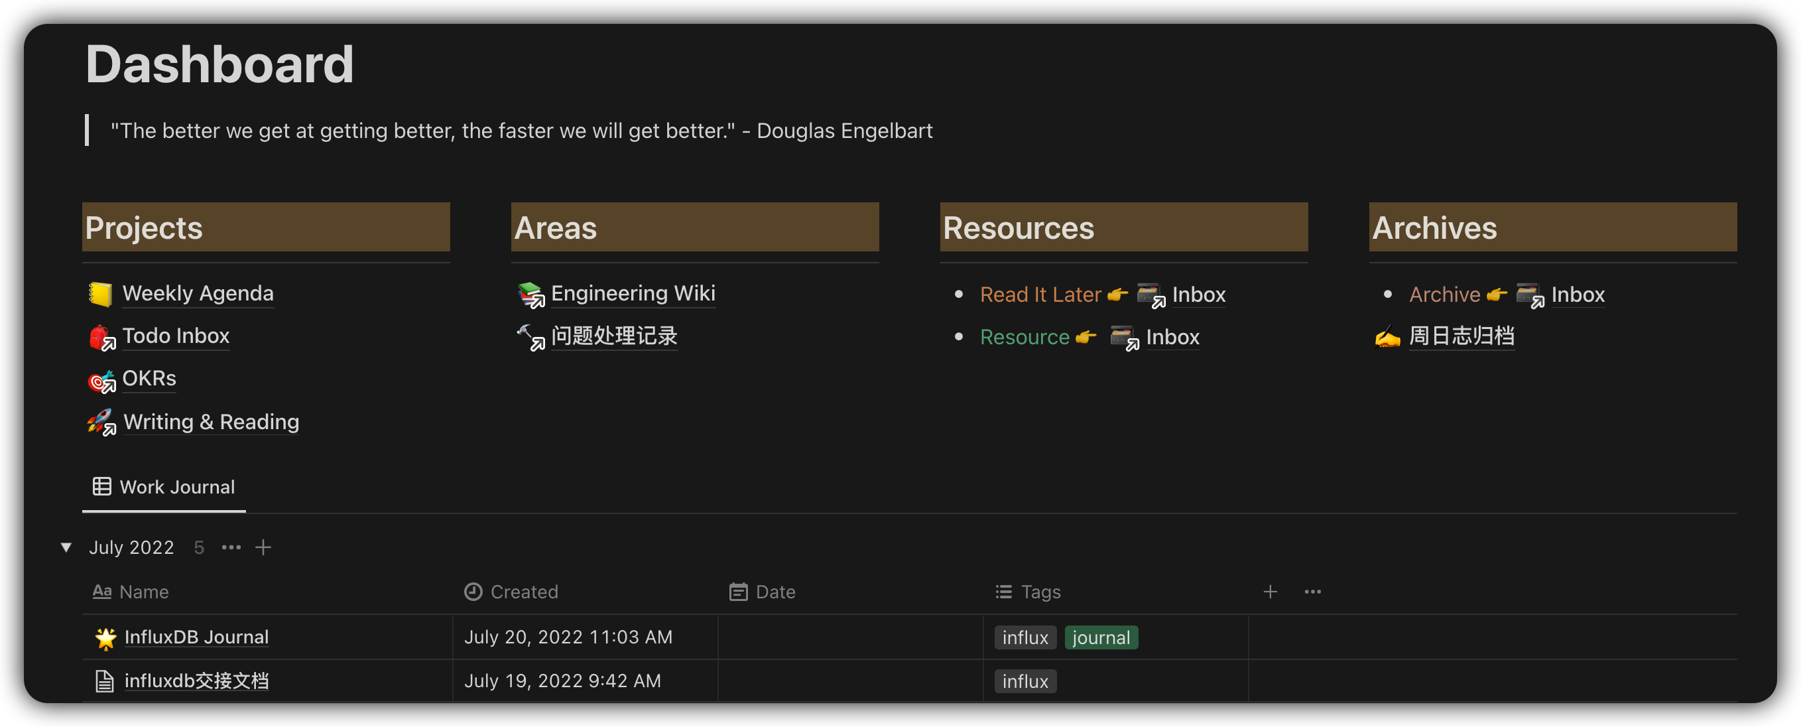Image resolution: width=1801 pixels, height=727 pixels.
Task: Click the star icon beside InfluxDB Journal
Action: click(x=105, y=637)
